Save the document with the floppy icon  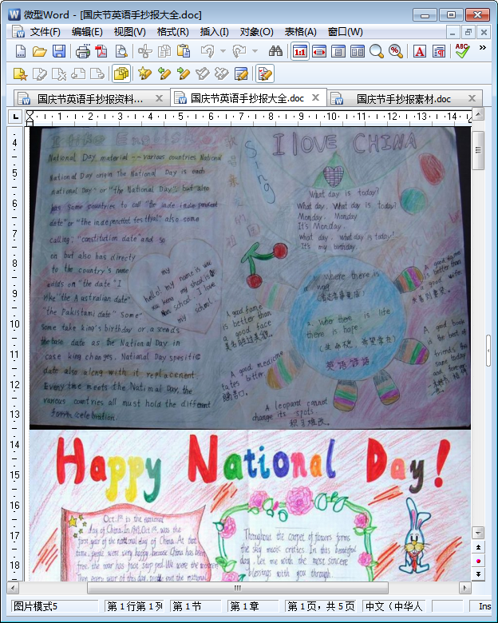59,51
